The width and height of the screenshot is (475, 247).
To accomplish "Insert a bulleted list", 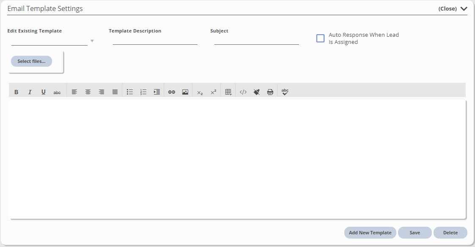I will pyautogui.click(x=130, y=92).
